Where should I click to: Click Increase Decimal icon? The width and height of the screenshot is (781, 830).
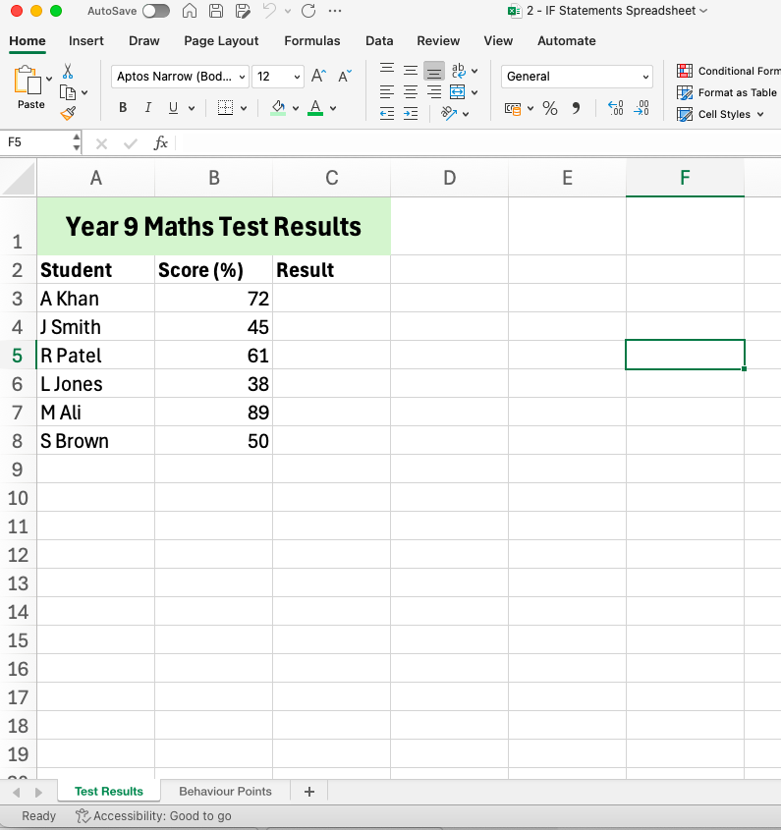pyautogui.click(x=616, y=108)
